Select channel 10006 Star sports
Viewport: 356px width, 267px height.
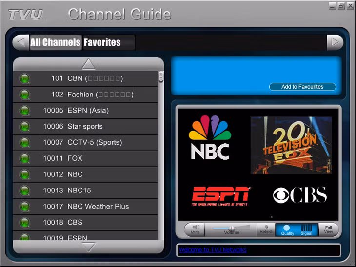(85, 127)
